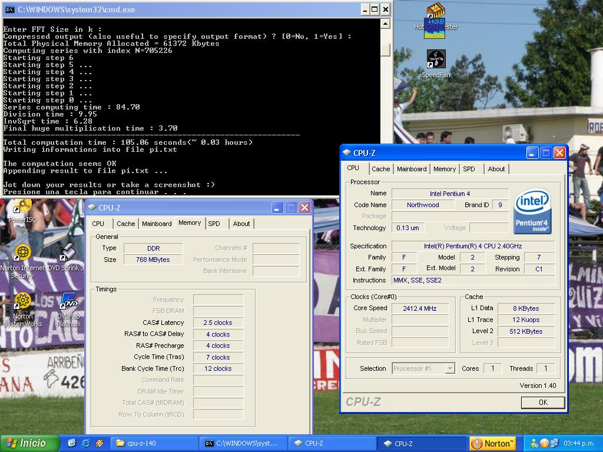Click 'Version 1.40' text in CPU-Z
The width and height of the screenshot is (603, 452).
click(538, 385)
